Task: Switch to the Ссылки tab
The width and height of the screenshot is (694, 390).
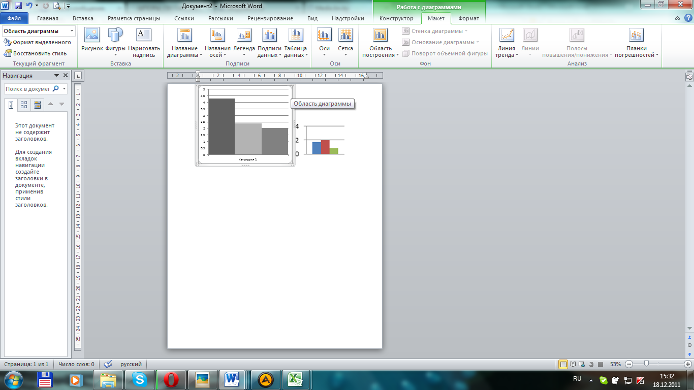Action: point(184,18)
